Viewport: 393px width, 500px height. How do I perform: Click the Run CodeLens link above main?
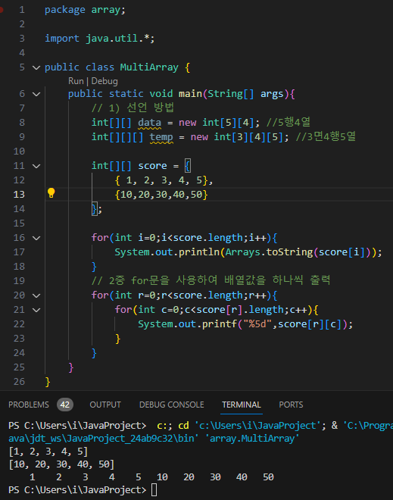coord(76,81)
